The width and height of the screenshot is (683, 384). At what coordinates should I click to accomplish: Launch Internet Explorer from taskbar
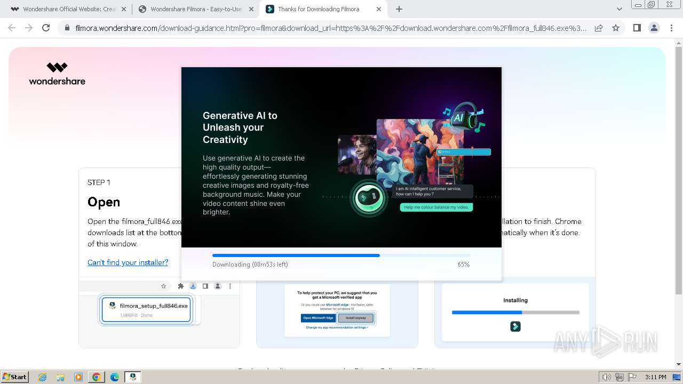pos(43,377)
